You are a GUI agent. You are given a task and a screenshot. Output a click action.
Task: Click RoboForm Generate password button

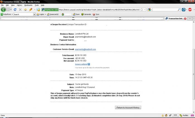click(86, 14)
